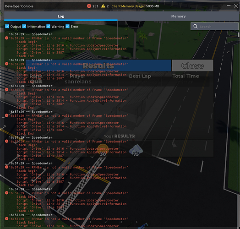Click the 253 error count number
240x229 pixels.
pos(95,6)
